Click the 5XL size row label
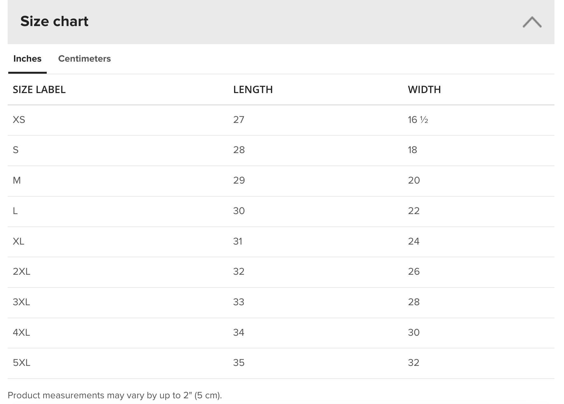 (21, 363)
